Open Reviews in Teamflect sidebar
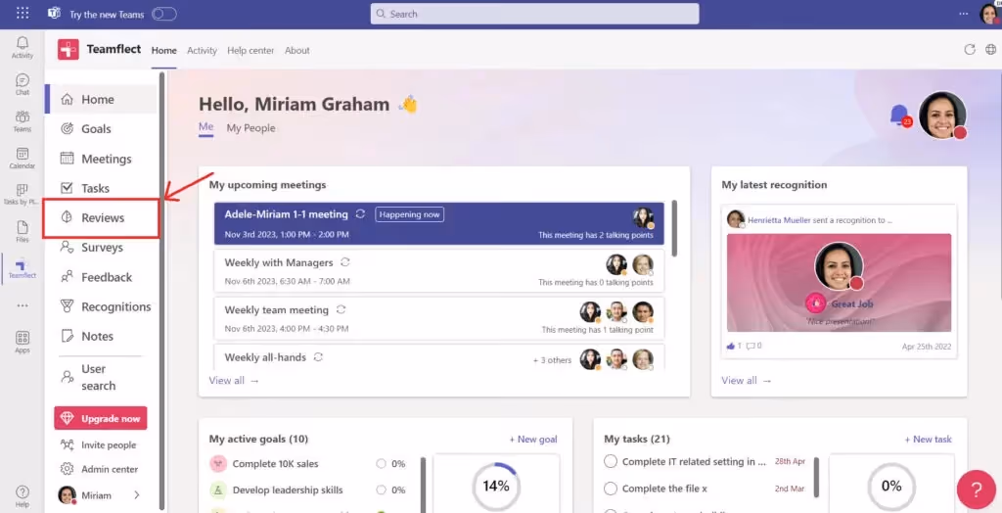The height and width of the screenshot is (513, 1002). point(102,217)
